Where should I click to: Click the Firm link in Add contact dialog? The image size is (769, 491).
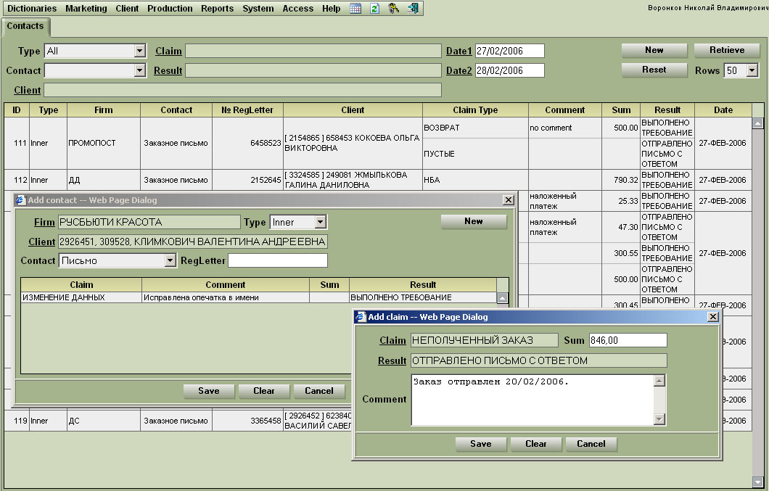(44, 222)
